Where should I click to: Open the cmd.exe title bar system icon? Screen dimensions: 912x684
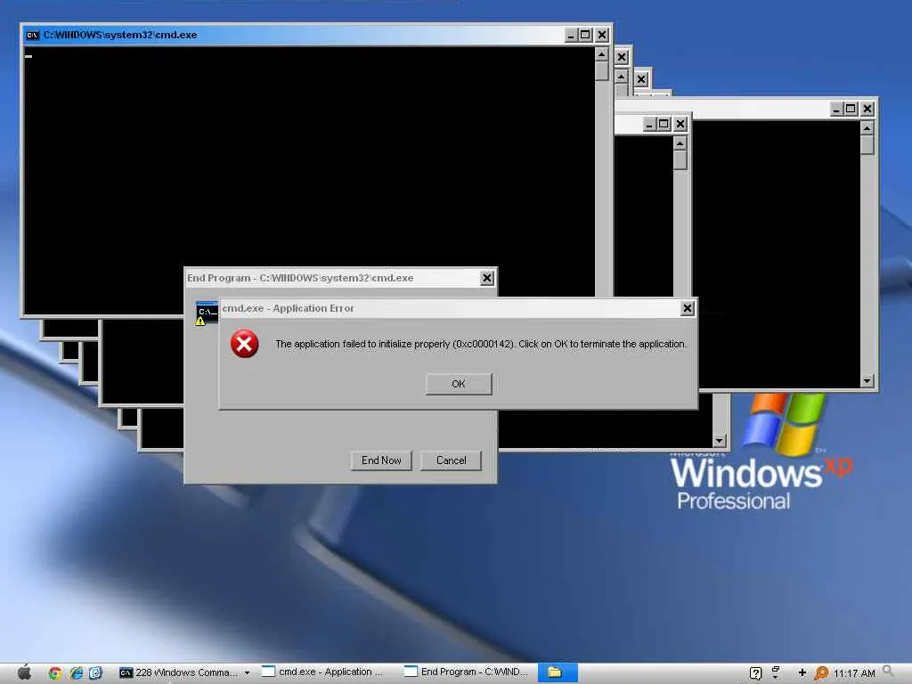pos(33,35)
